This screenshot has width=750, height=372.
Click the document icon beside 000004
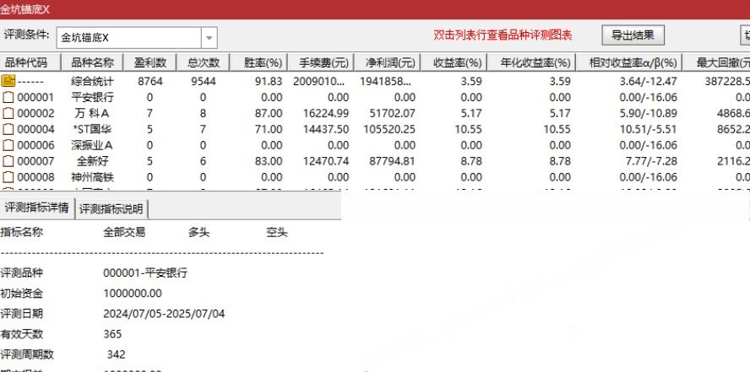[8, 129]
